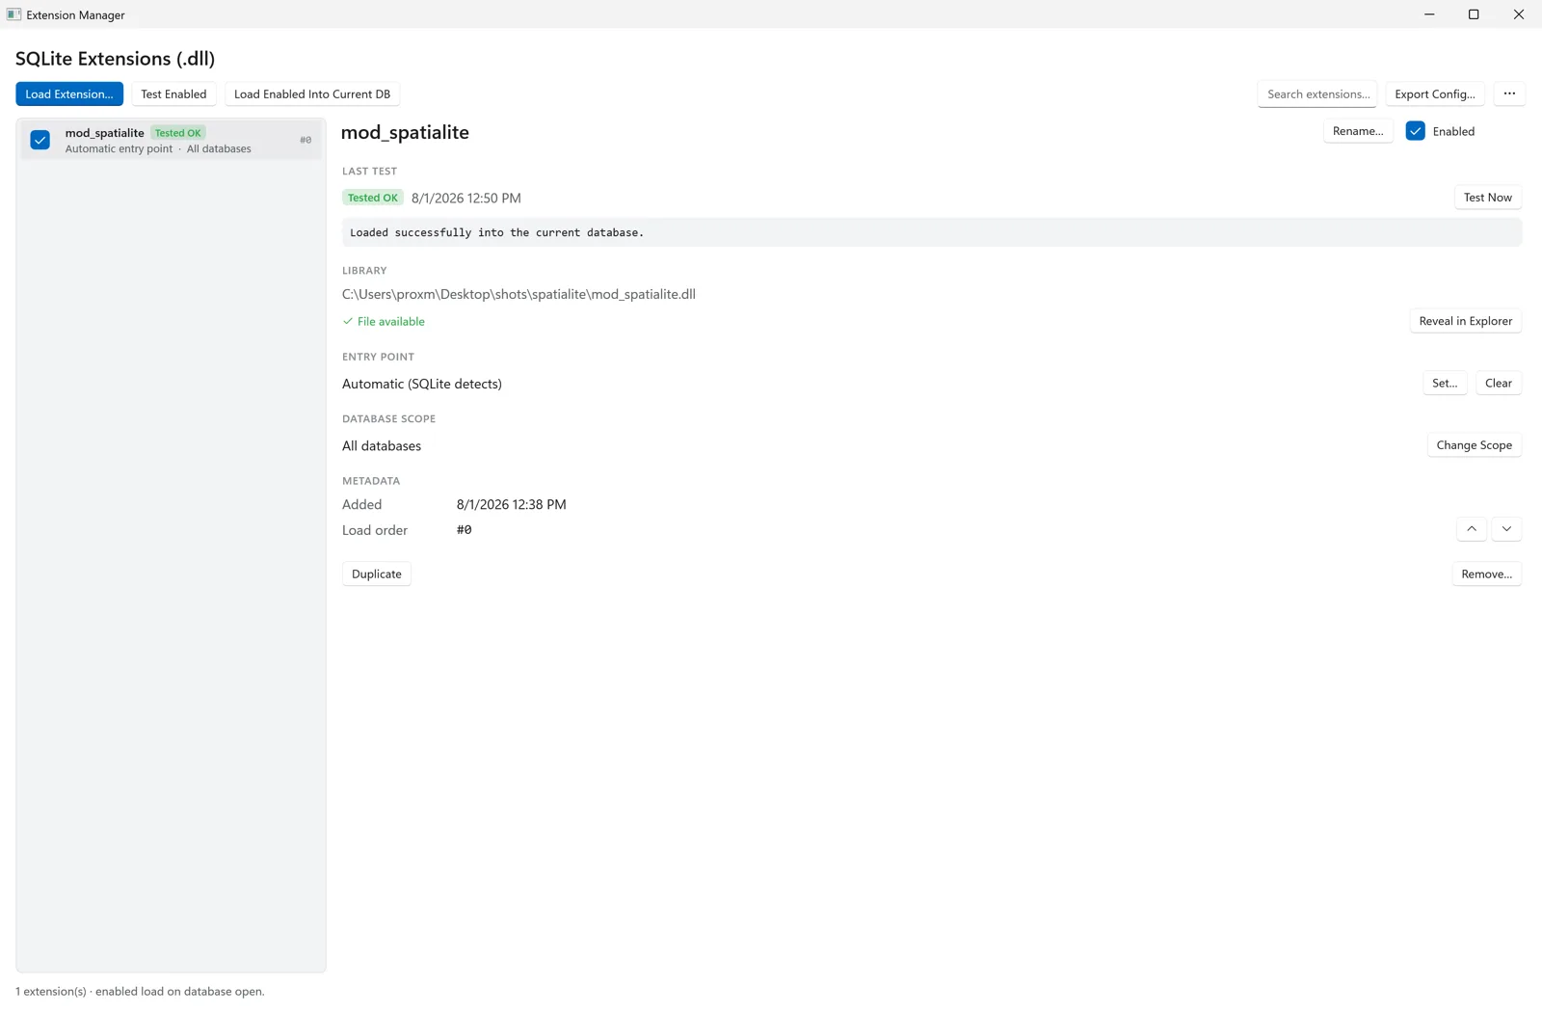1542x1014 pixels.
Task: Move load order up with the arrow
Action: 1471,529
